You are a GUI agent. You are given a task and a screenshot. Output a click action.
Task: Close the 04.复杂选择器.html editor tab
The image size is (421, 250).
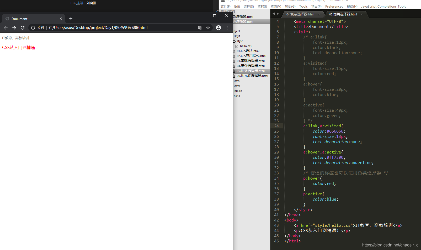pos(319,14)
